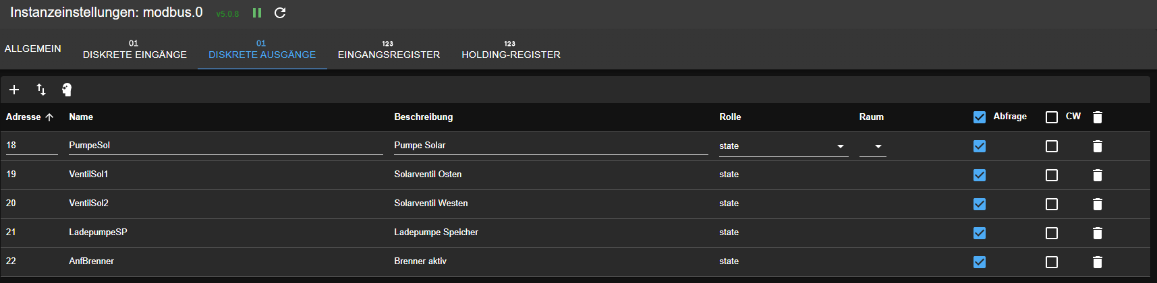Remove the VentilSol2 row
The width and height of the screenshot is (1157, 283).
[1098, 204]
